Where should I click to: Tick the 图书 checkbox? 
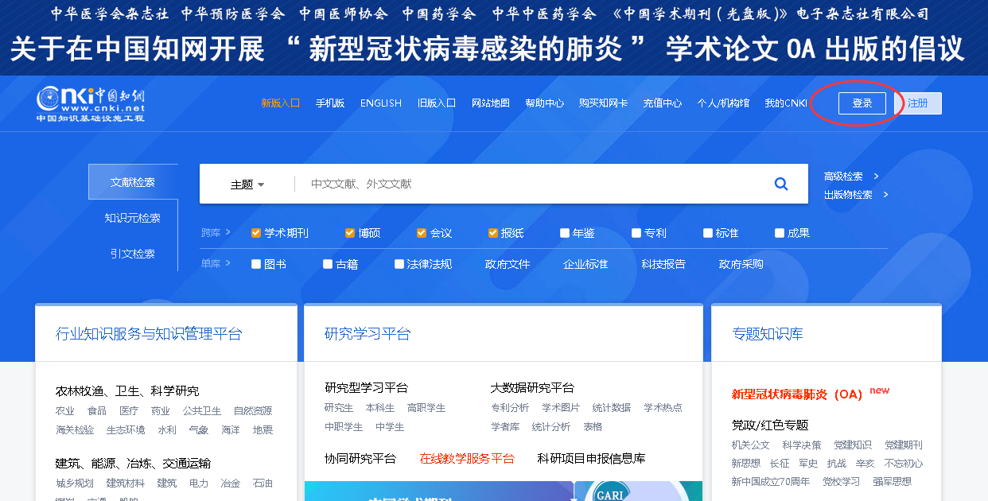click(x=256, y=264)
